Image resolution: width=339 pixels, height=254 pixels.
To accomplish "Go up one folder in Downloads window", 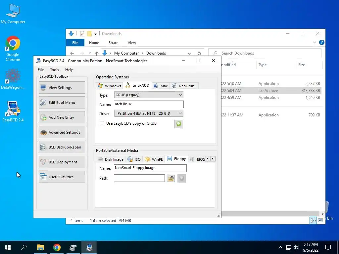I will 97,53.
